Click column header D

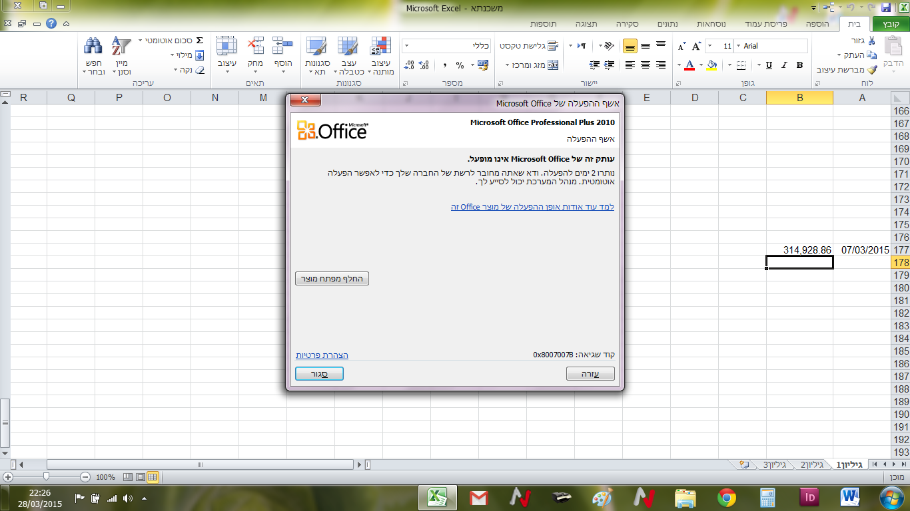[695, 98]
